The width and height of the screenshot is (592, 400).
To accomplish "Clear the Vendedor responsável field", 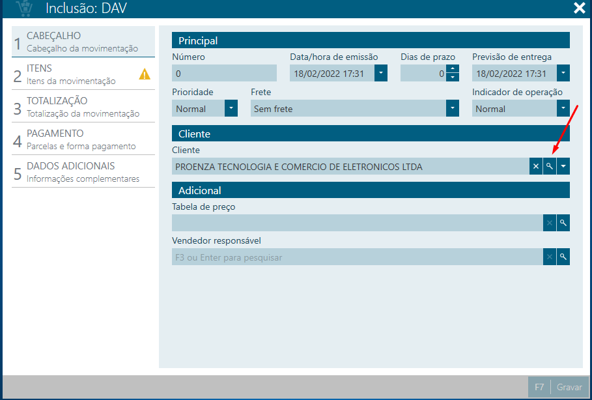I will click(550, 257).
